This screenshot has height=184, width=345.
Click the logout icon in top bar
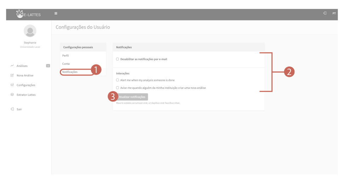[324, 13]
